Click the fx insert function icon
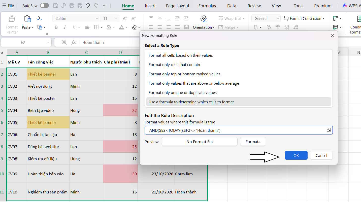Image resolution: width=361 pixels, height=202 pixels. coord(74,42)
